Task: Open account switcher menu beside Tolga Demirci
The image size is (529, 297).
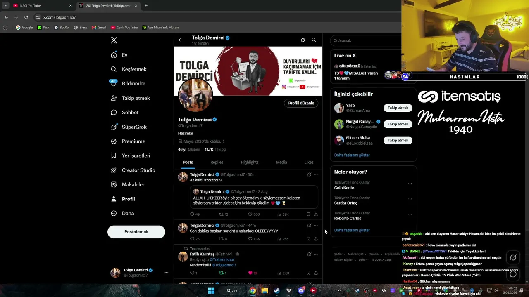Action: 167,273
